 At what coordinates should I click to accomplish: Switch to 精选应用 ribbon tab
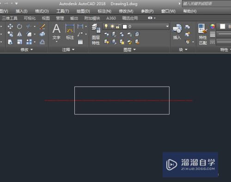[x=130, y=18]
